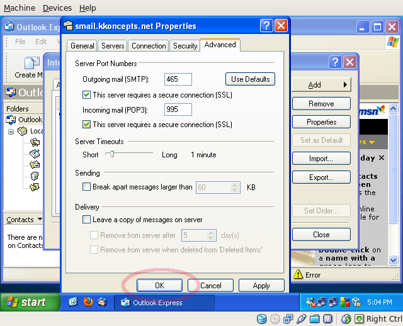Click the help question mark in Internet Accounts dialog
Screen dimensions: 403x326
coord(335,62)
